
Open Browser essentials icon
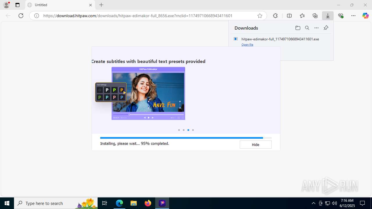pos(341,16)
